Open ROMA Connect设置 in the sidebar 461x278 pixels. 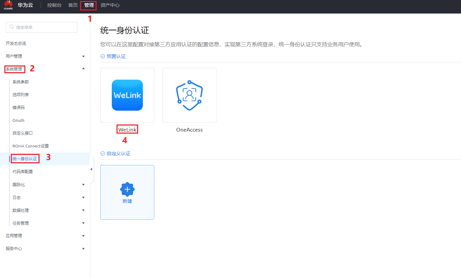(31, 146)
